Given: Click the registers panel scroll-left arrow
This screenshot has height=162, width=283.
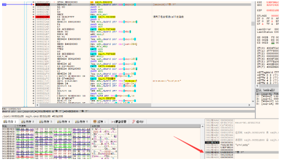Looking at the screenshot, I should click(258, 86).
